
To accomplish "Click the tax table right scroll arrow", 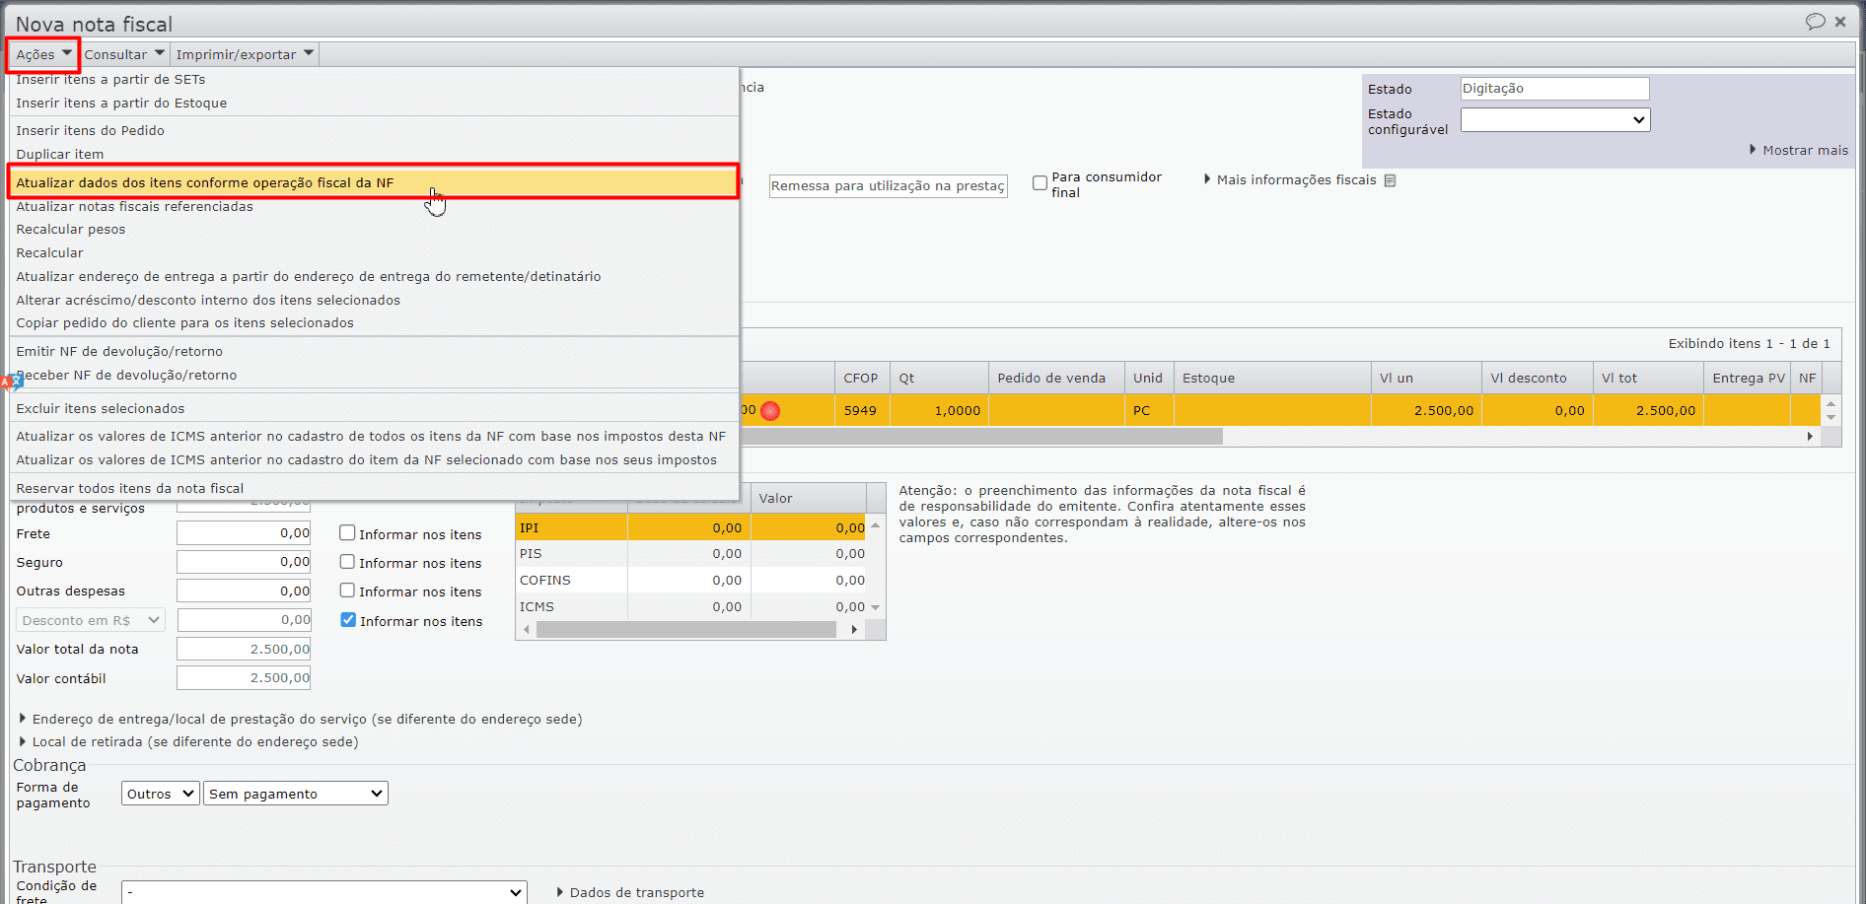I will click(x=854, y=630).
